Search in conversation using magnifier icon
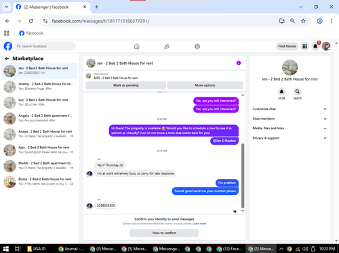Viewport: 339px width, 253px height. pos(298,91)
